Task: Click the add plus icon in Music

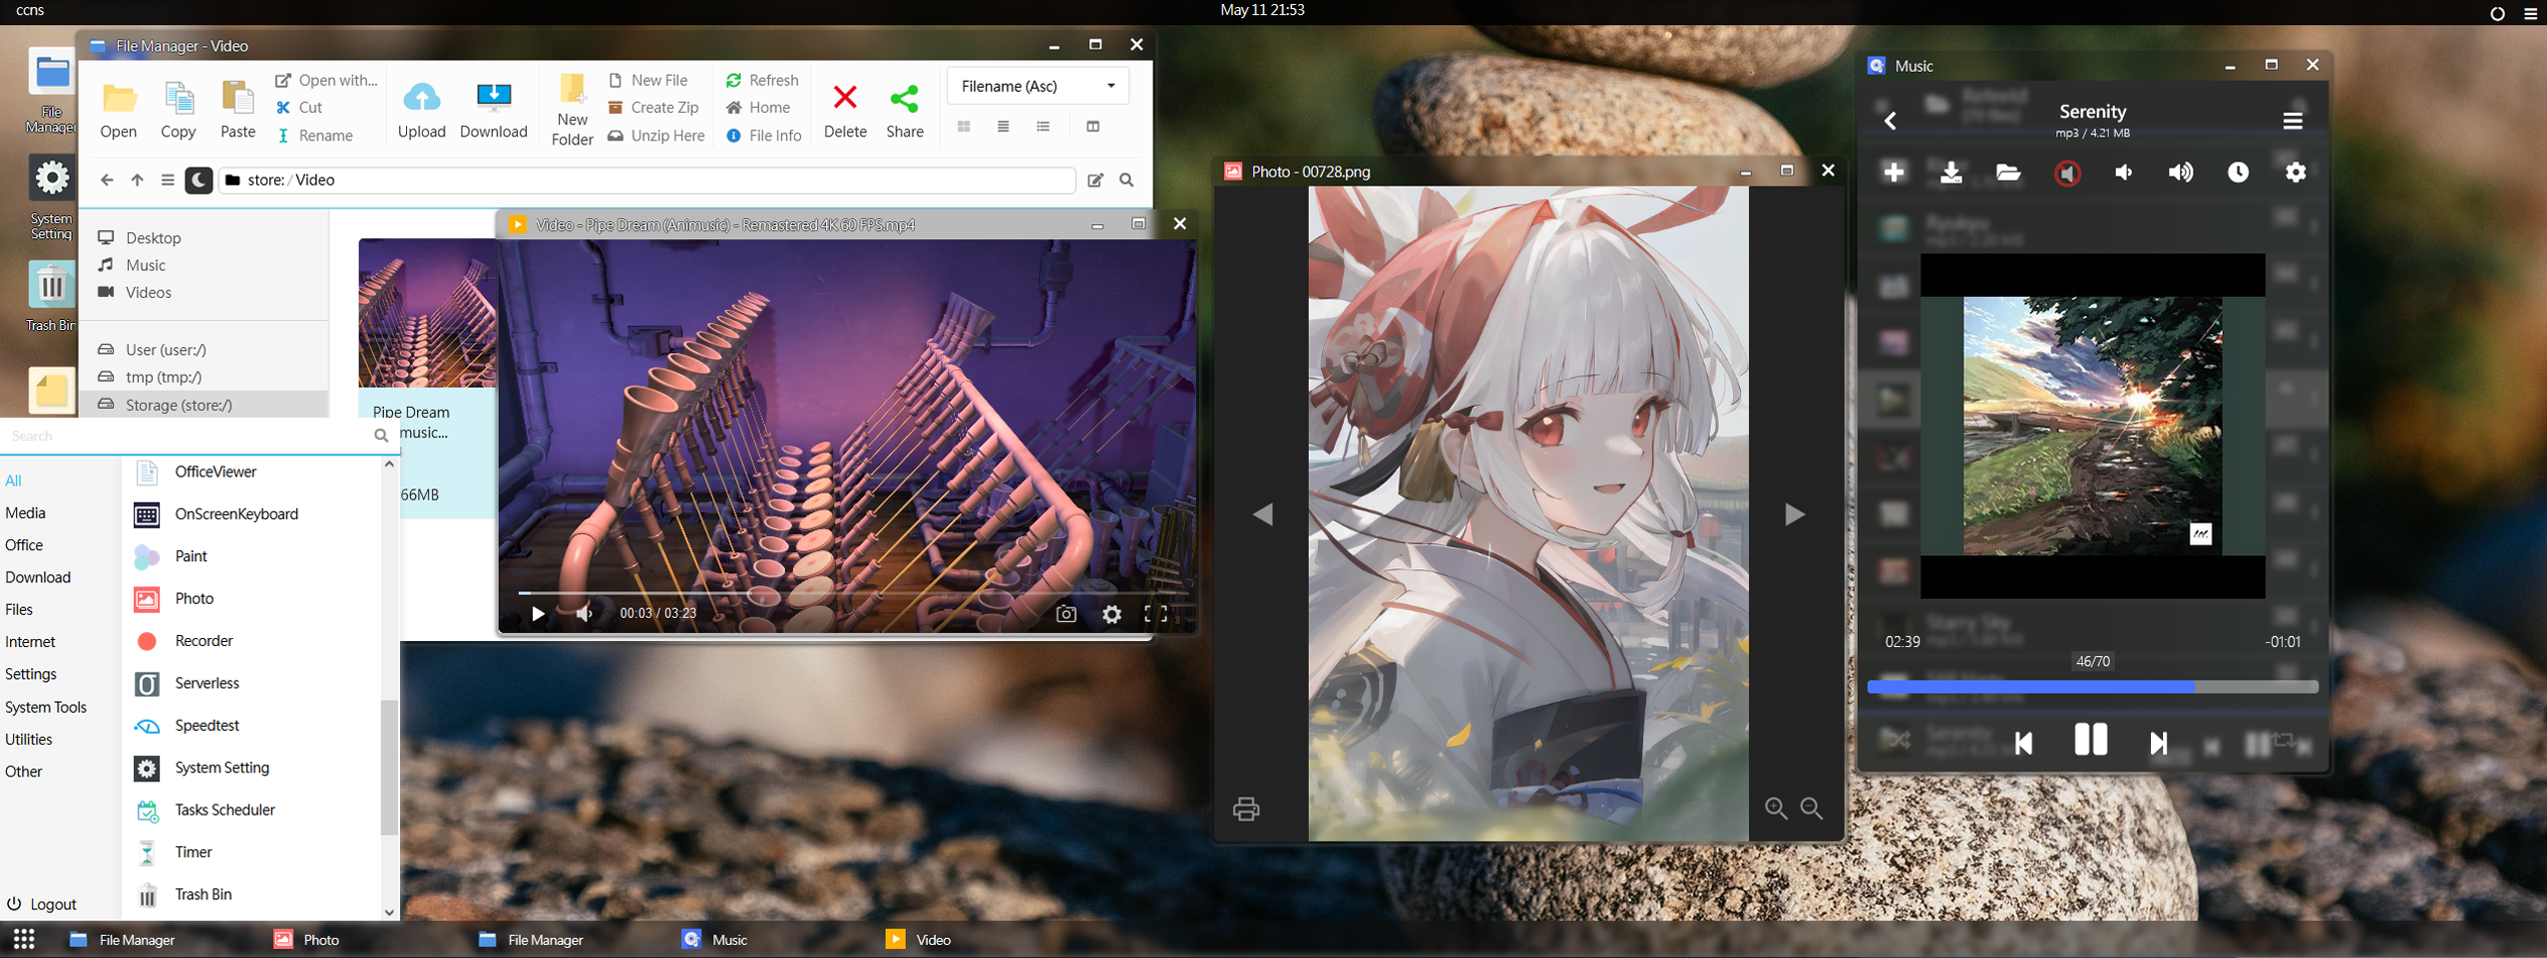Action: click(1893, 172)
